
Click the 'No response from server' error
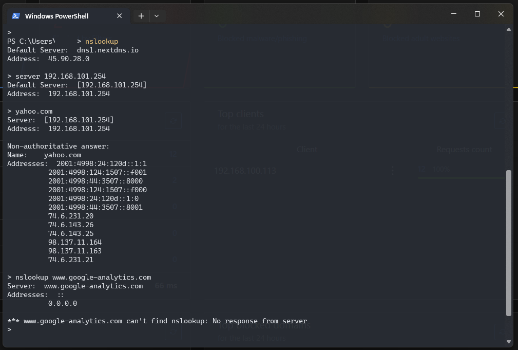point(260,321)
